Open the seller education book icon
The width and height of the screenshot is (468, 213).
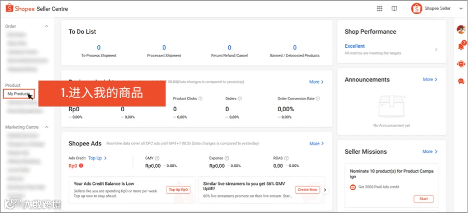(394, 9)
